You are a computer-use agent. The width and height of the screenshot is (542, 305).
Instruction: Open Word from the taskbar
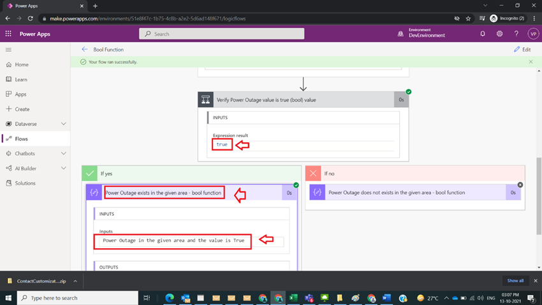pyautogui.click(x=387, y=298)
